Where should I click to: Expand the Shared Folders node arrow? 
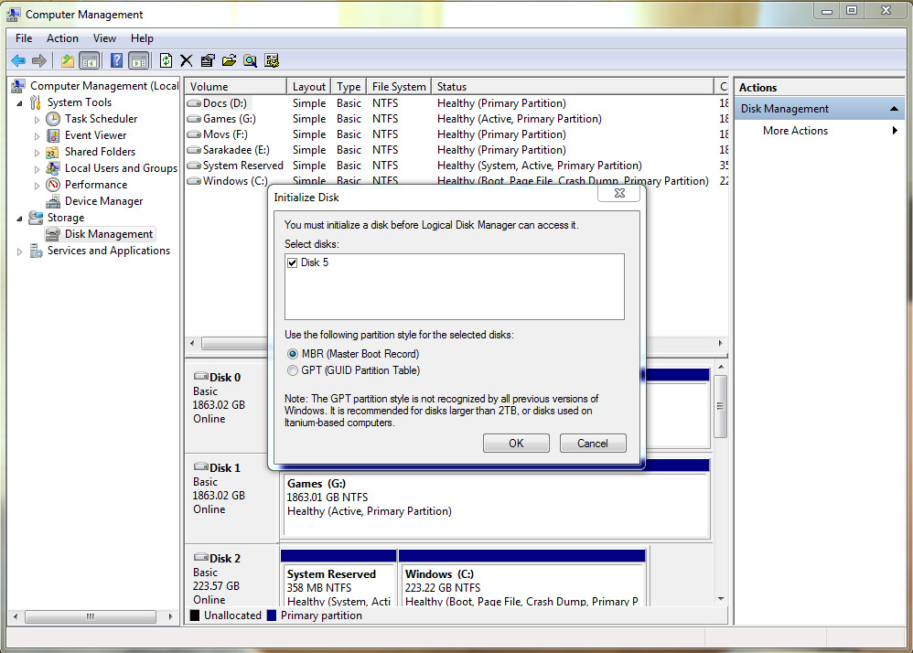point(37,153)
